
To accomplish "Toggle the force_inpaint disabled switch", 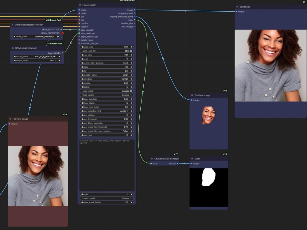I will pos(131,95).
